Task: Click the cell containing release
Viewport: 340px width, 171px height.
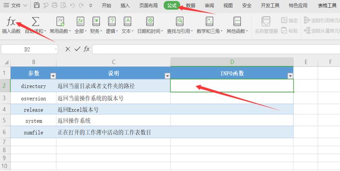Action: (34, 109)
